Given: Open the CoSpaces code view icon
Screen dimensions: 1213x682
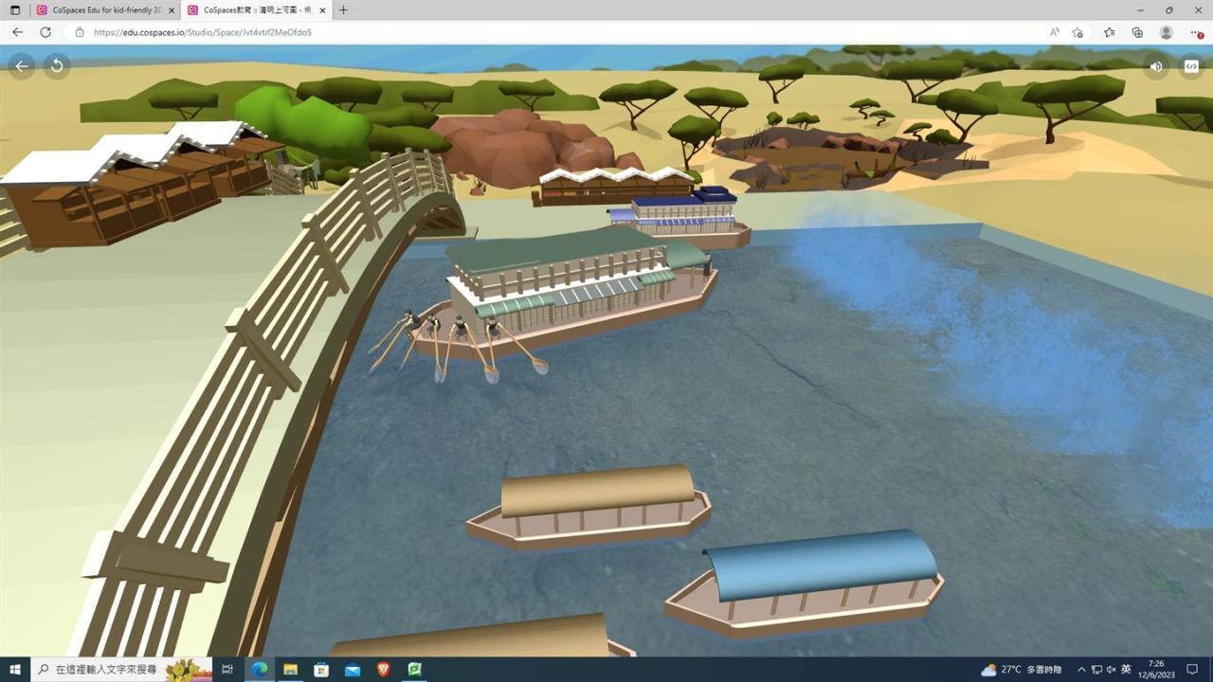Looking at the screenshot, I should [x=1190, y=66].
